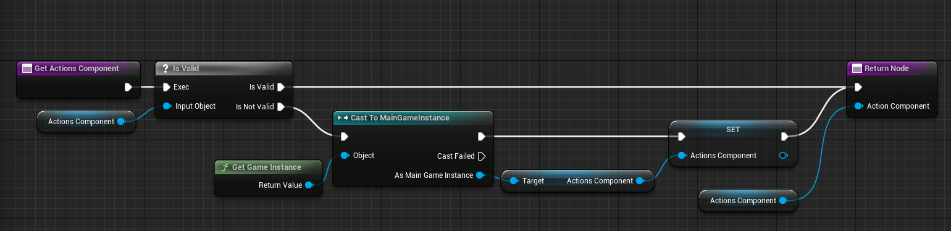Click the Is Valid exec output pin

pos(280,87)
